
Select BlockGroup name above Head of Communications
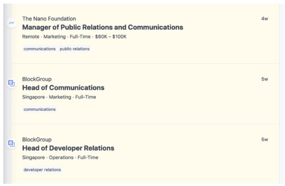pos(37,79)
